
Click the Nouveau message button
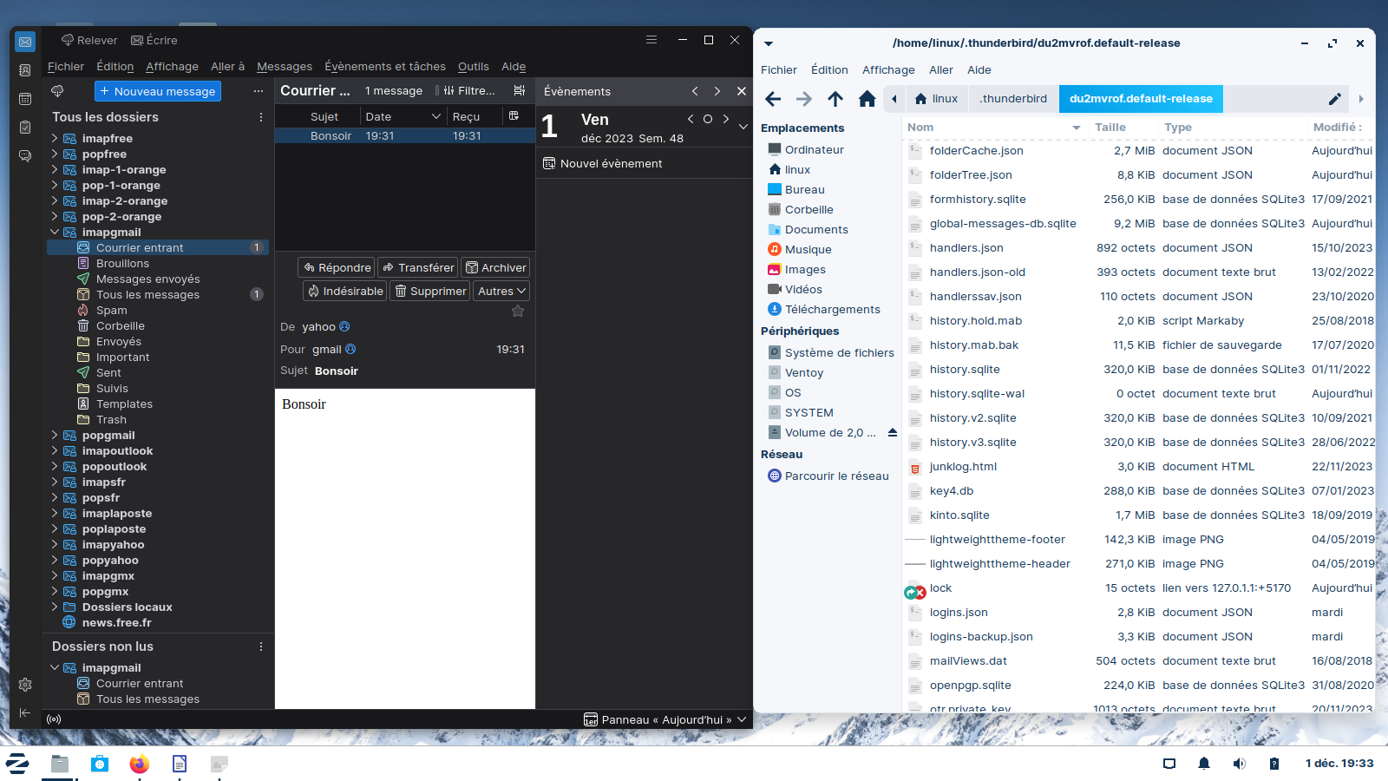tap(158, 91)
